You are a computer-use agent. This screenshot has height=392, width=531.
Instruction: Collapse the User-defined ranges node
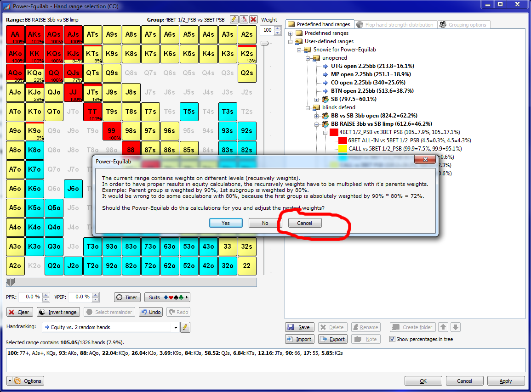coord(290,42)
